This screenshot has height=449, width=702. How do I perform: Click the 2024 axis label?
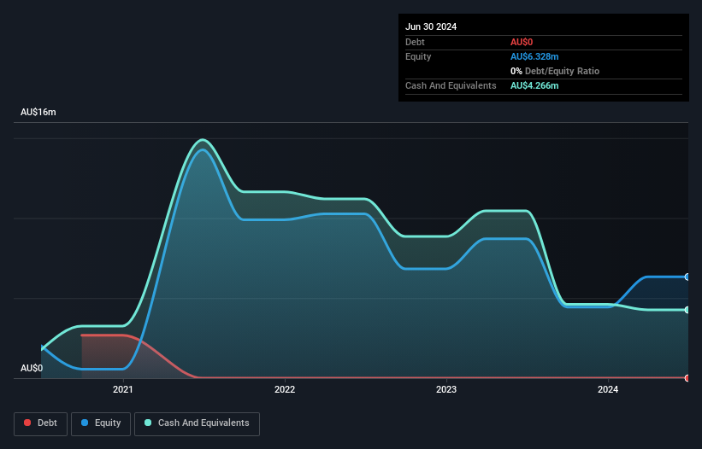point(608,389)
